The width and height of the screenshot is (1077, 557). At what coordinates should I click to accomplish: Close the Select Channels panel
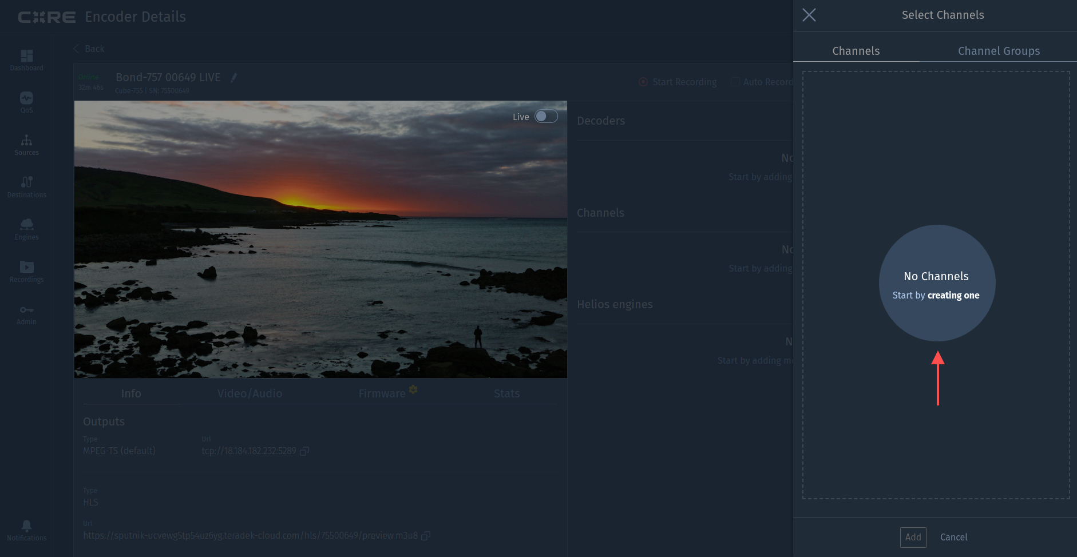pos(809,15)
